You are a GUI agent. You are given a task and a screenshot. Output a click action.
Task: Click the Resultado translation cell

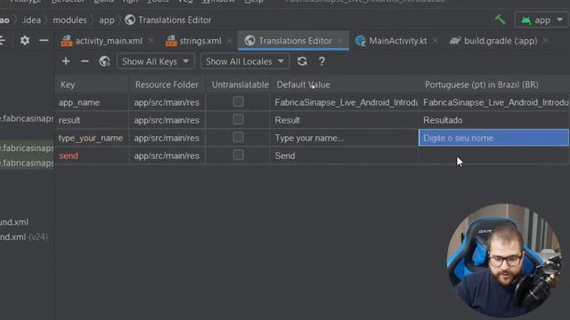[x=493, y=120]
